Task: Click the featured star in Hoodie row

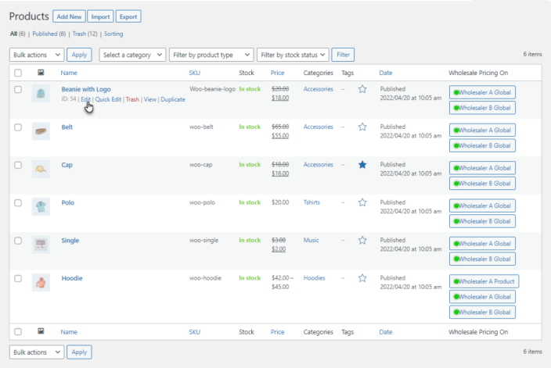Action: pos(362,278)
